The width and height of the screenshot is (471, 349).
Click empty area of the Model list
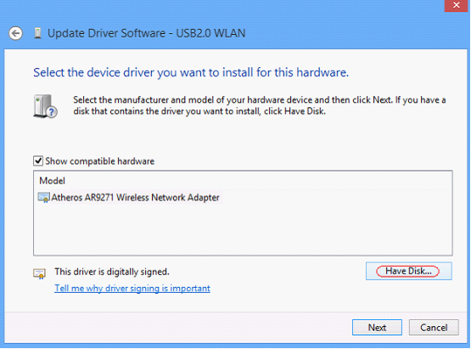pyautogui.click(x=243, y=232)
